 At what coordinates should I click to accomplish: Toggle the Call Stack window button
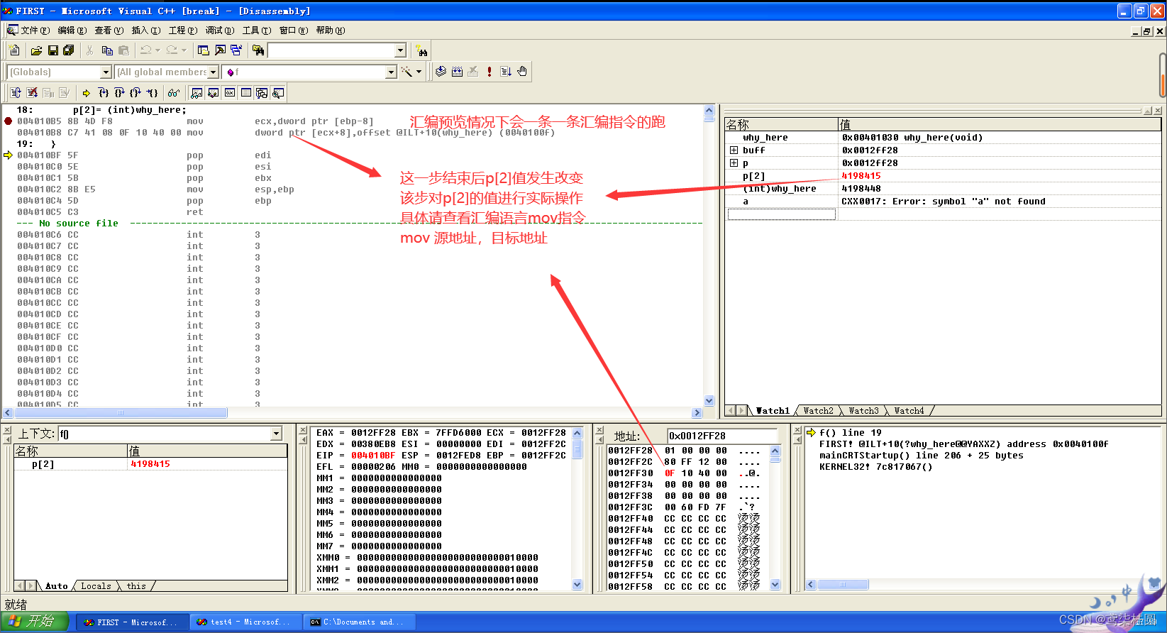click(262, 93)
